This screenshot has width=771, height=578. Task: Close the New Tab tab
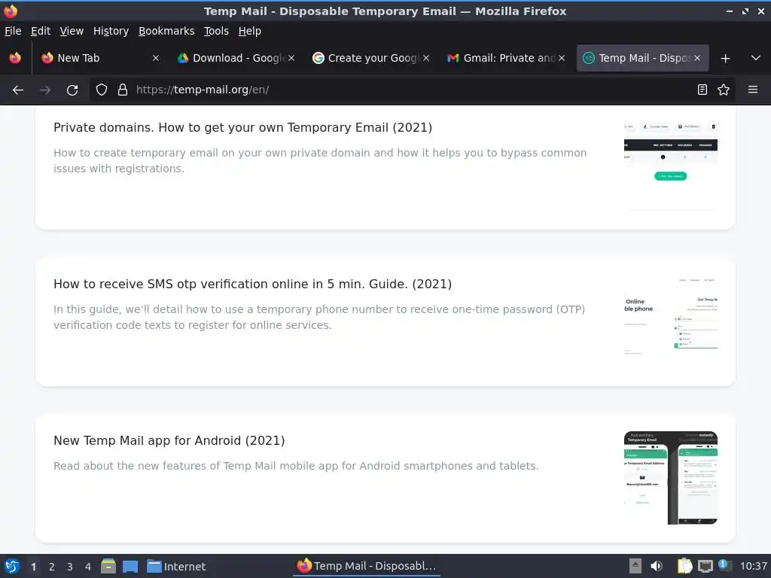(x=156, y=58)
